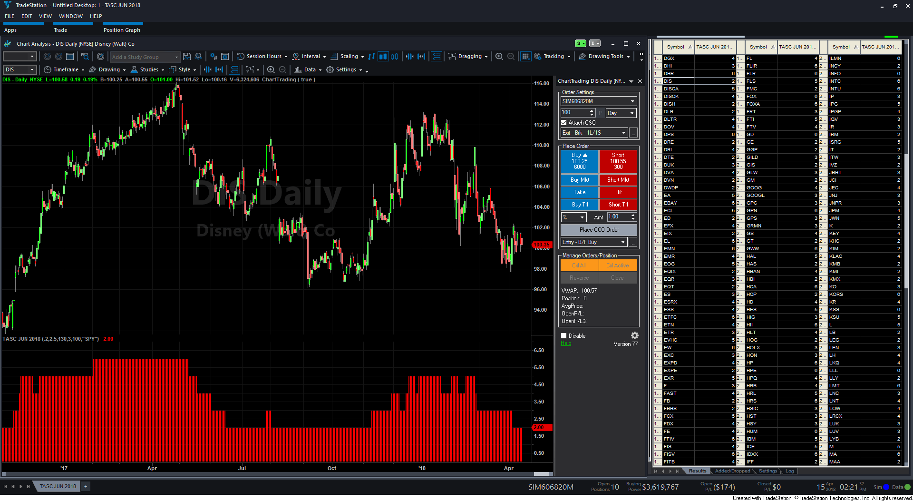
Task: Click the symbol lookup magnifier icon
Action: [85, 57]
